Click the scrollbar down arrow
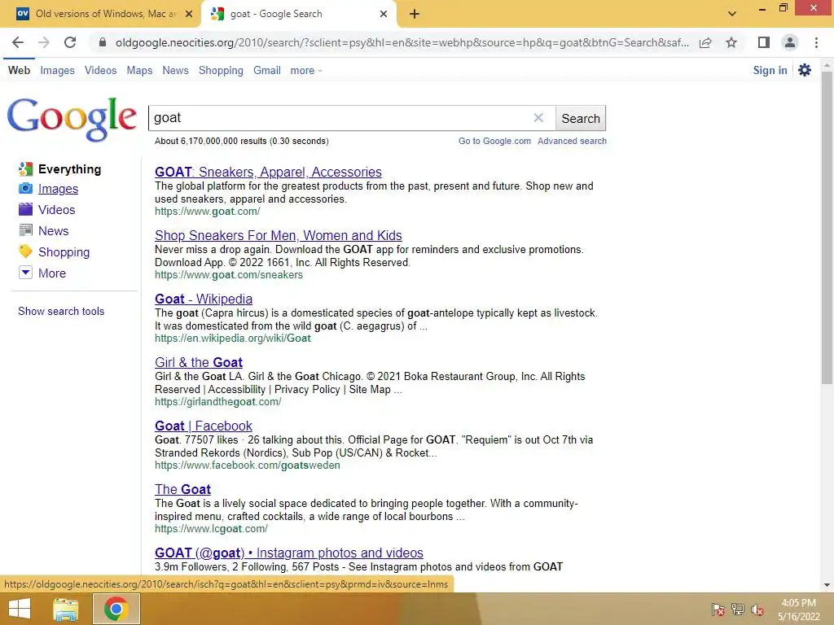The height and width of the screenshot is (625, 834). (826, 585)
